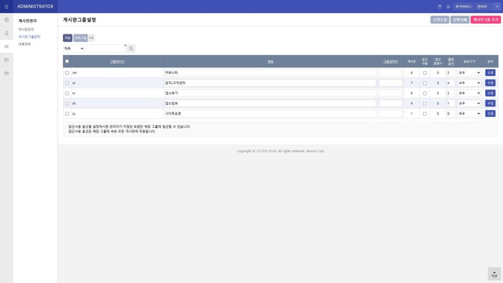503x283 pixels.
Task: Focus the search keyword input field
Action: [106, 48]
